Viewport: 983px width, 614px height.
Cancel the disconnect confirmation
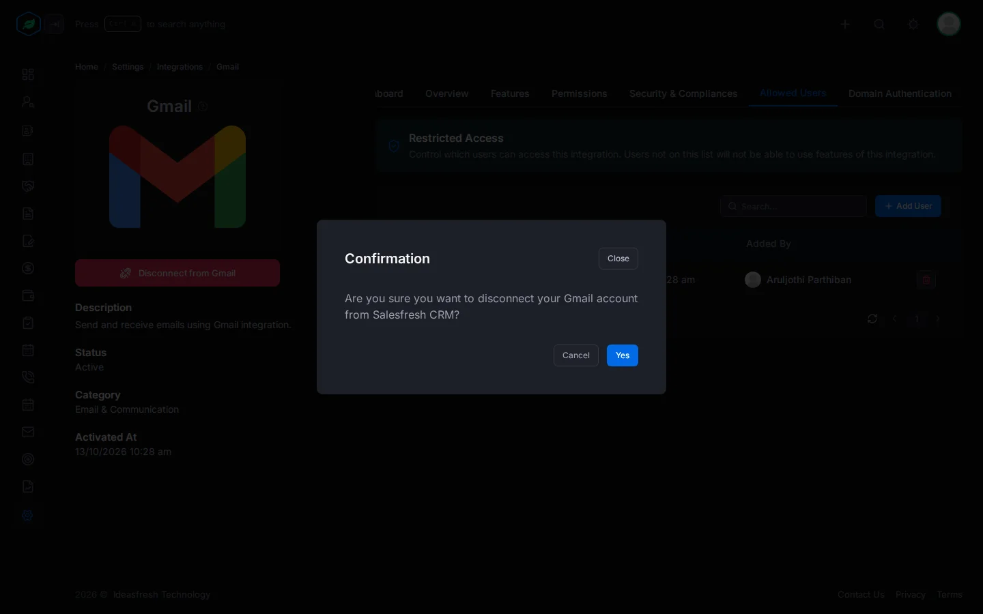click(575, 355)
